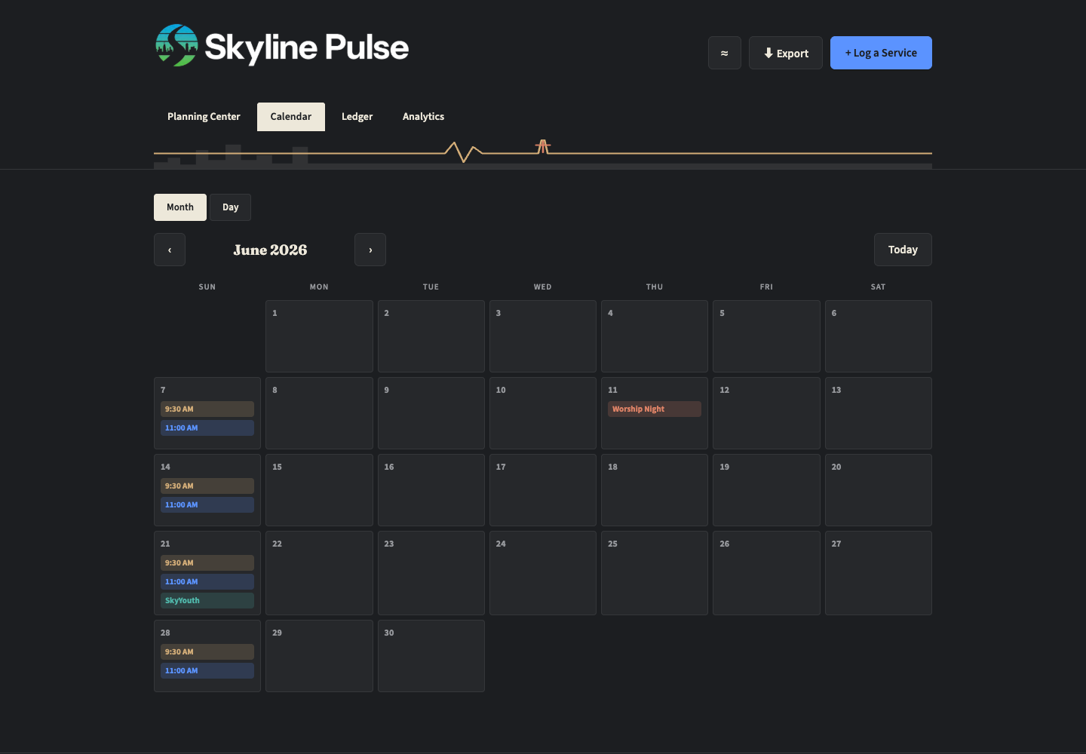Select June 22 day cell
This screenshot has width=1086, height=754.
click(319, 573)
